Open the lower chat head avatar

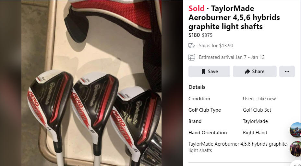pos(295,149)
